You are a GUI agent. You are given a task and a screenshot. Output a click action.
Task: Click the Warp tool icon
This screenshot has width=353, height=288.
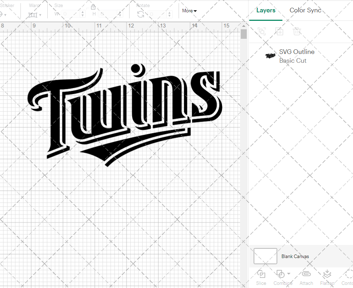click(34, 14)
